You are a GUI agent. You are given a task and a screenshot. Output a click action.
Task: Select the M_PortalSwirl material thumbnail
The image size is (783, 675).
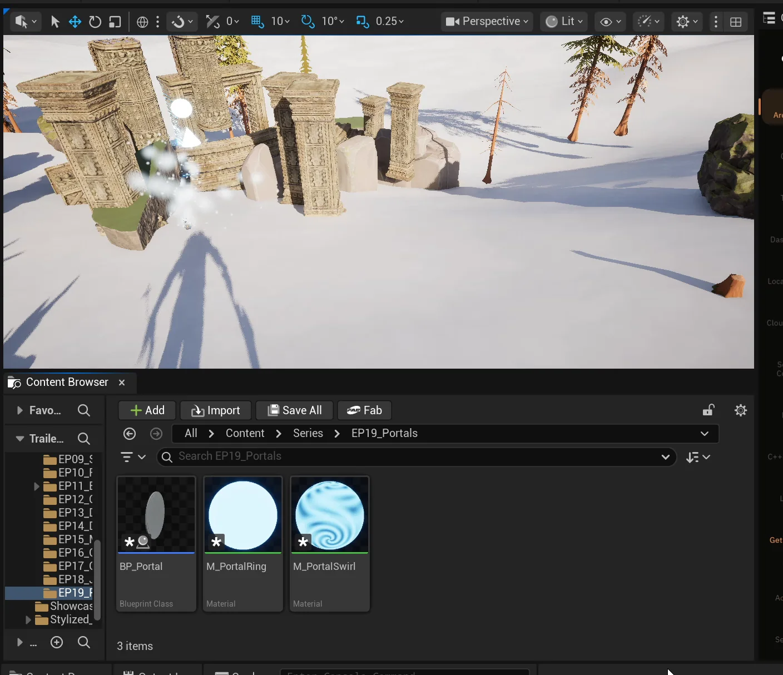point(330,515)
